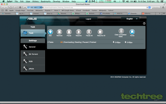Open NZB settings
The image size is (166, 104).
coord(33,61)
